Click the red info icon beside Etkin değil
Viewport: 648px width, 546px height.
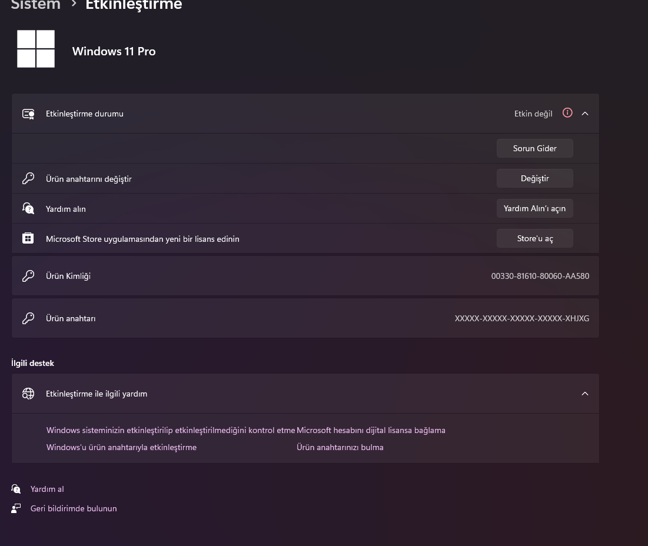coord(567,113)
